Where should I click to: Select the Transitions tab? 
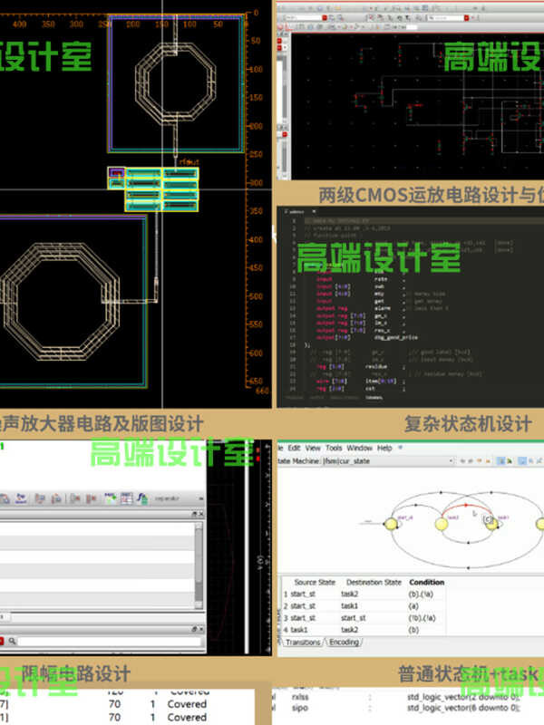302,643
